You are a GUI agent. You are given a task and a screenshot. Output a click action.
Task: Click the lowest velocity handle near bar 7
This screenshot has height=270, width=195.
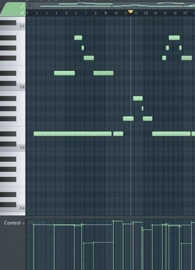click(x=84, y=243)
